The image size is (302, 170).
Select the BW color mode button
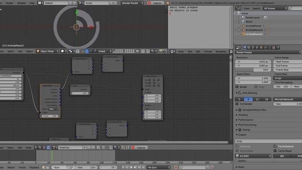point(282,156)
